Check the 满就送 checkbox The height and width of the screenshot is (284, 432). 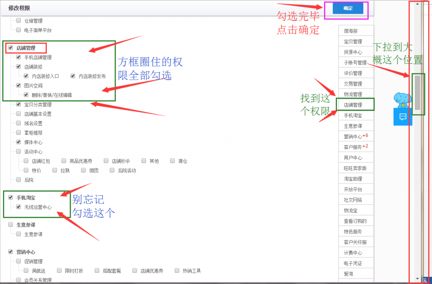pos(26,270)
